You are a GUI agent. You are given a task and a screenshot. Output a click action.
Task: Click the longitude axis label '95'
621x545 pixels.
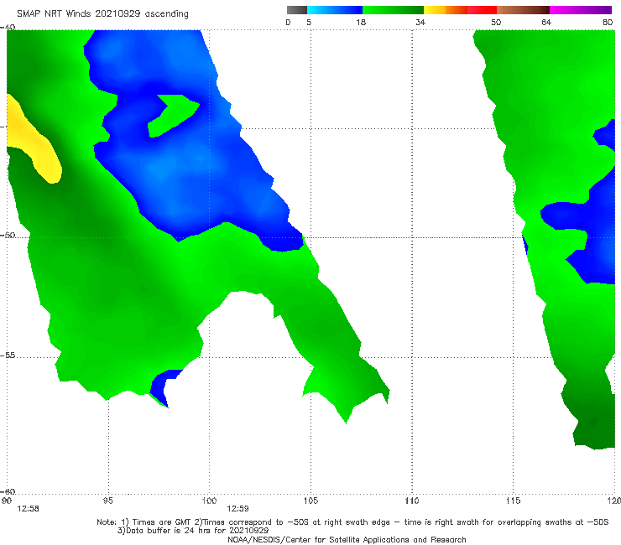click(107, 501)
